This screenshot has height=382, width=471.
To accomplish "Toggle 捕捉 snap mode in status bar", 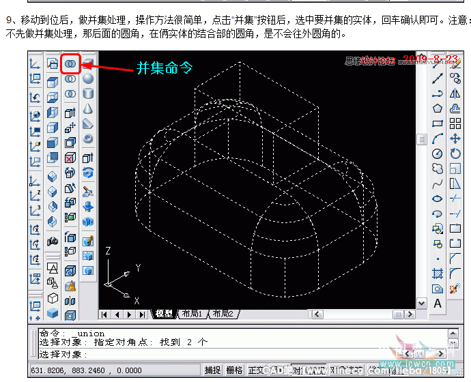I will 213,370.
